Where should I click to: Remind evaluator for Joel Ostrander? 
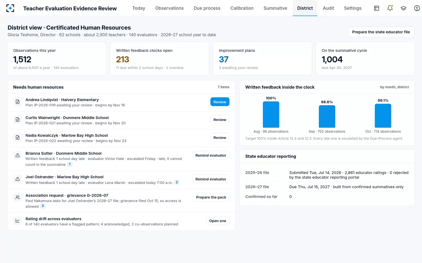coord(211,179)
